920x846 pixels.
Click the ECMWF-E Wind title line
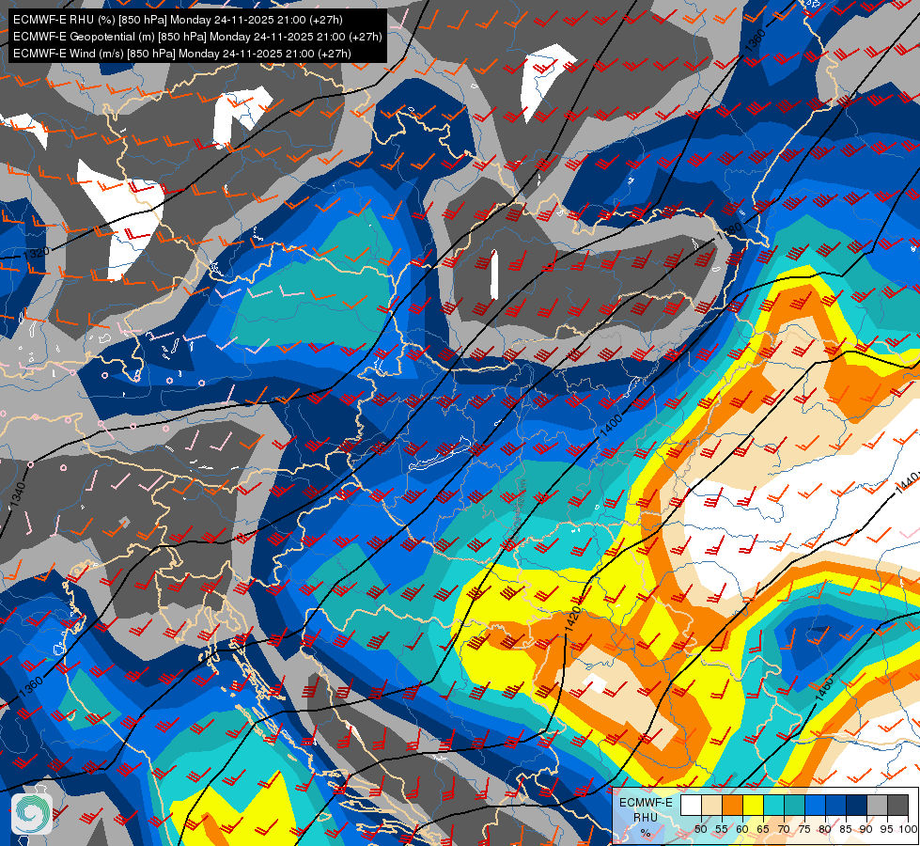[182, 54]
